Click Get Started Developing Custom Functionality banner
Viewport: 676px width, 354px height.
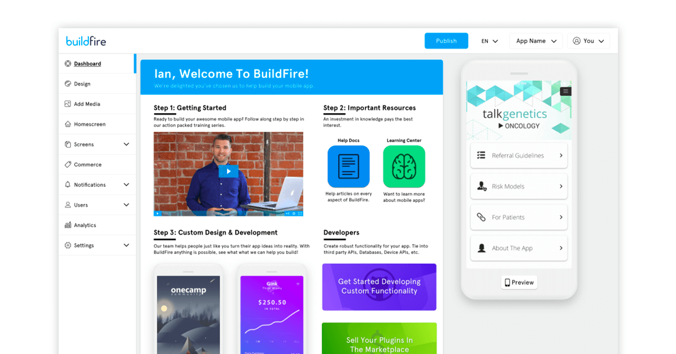pos(379,287)
